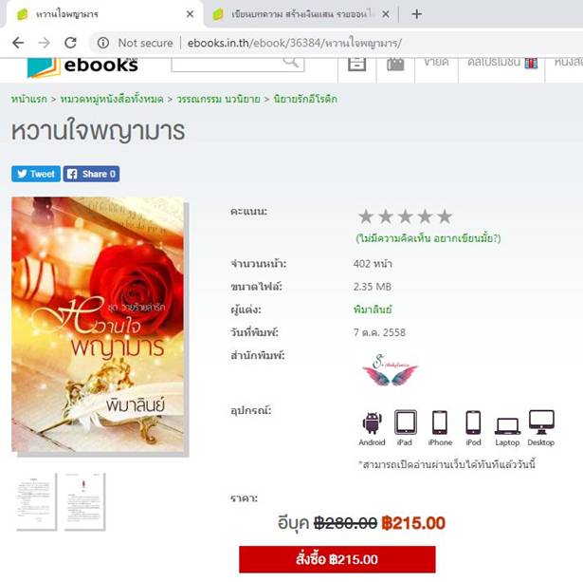Select the Desktop device icon
This screenshot has width=583, height=582.
click(541, 422)
